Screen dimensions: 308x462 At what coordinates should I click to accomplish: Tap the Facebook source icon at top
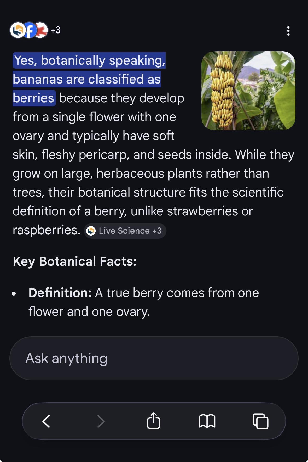tap(30, 31)
